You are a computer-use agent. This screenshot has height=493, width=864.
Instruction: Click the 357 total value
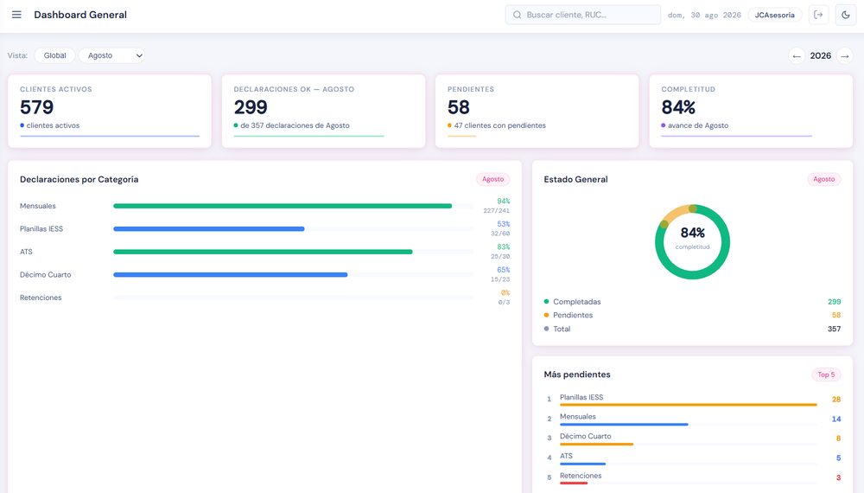pyautogui.click(x=835, y=329)
